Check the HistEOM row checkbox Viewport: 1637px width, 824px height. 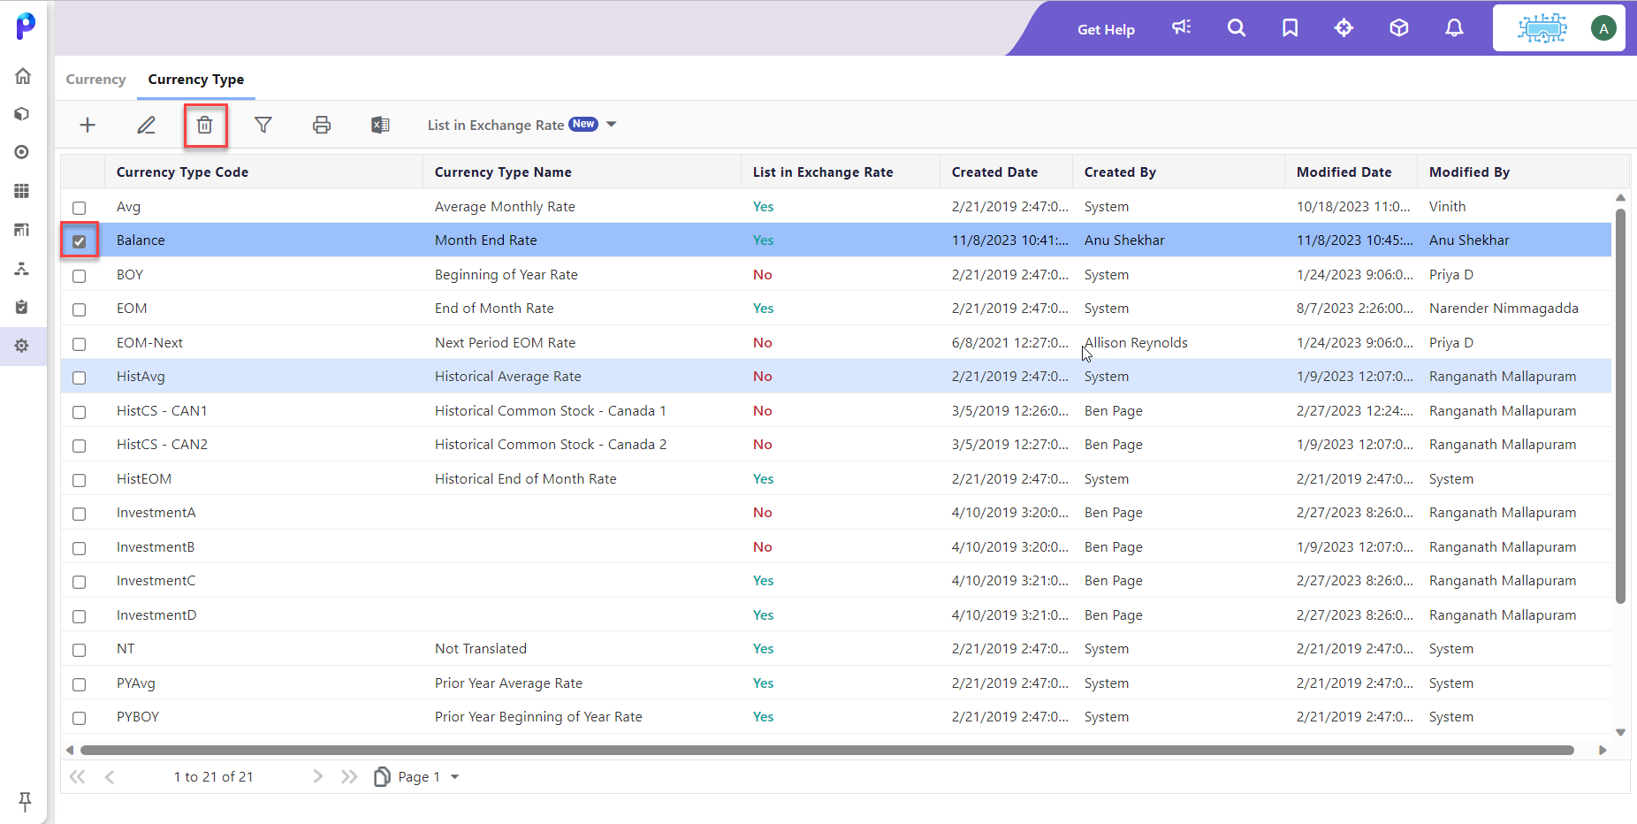[80, 480]
